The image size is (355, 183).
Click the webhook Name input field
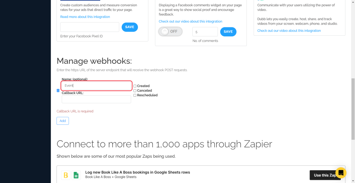[96, 85]
